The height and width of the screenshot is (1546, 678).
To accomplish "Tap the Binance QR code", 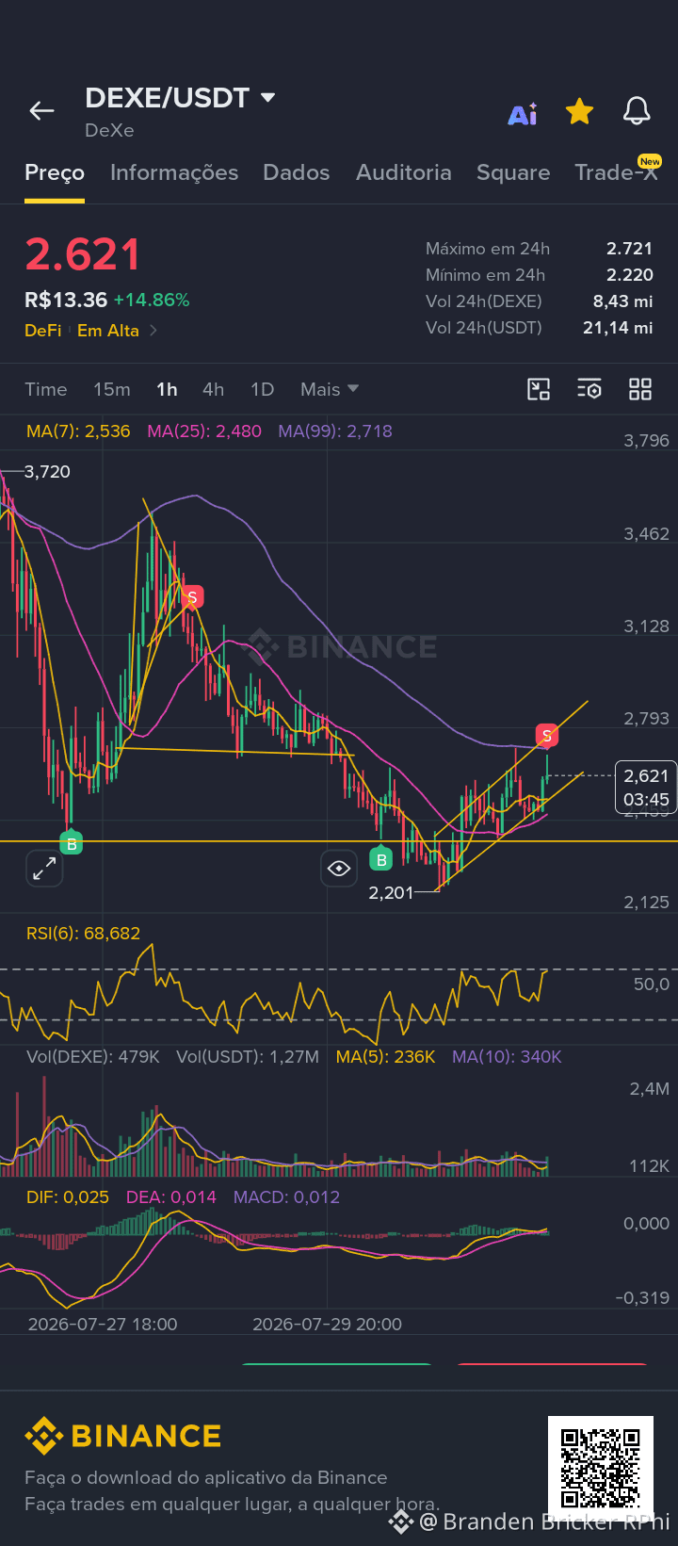I will [x=601, y=1468].
